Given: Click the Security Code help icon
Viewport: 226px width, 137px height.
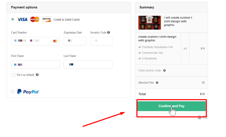Looking at the screenshot, I should [109, 33].
